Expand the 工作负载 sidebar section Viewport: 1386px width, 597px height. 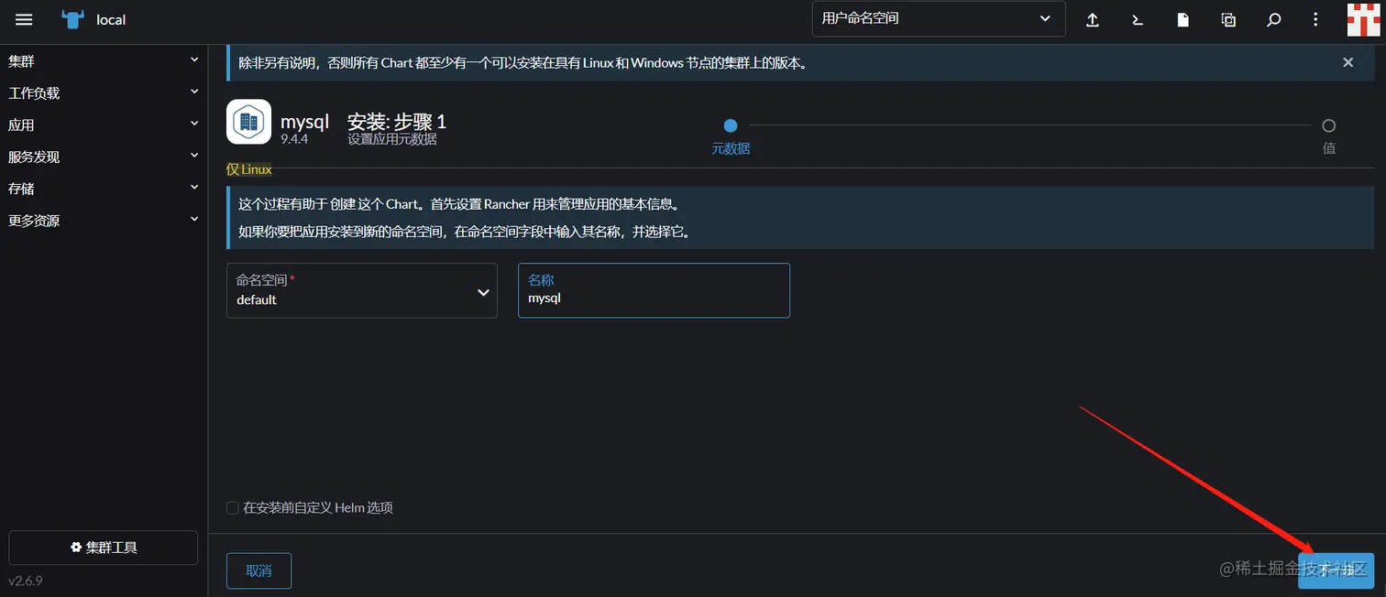[104, 93]
